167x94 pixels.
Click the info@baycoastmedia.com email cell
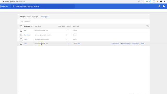pos(41,31)
